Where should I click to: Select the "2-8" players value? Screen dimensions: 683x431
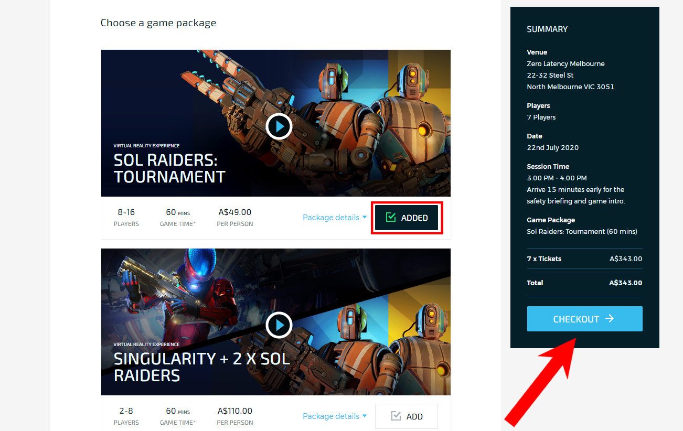pos(126,411)
